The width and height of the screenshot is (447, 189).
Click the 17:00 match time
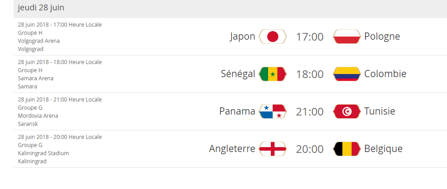[310, 37]
